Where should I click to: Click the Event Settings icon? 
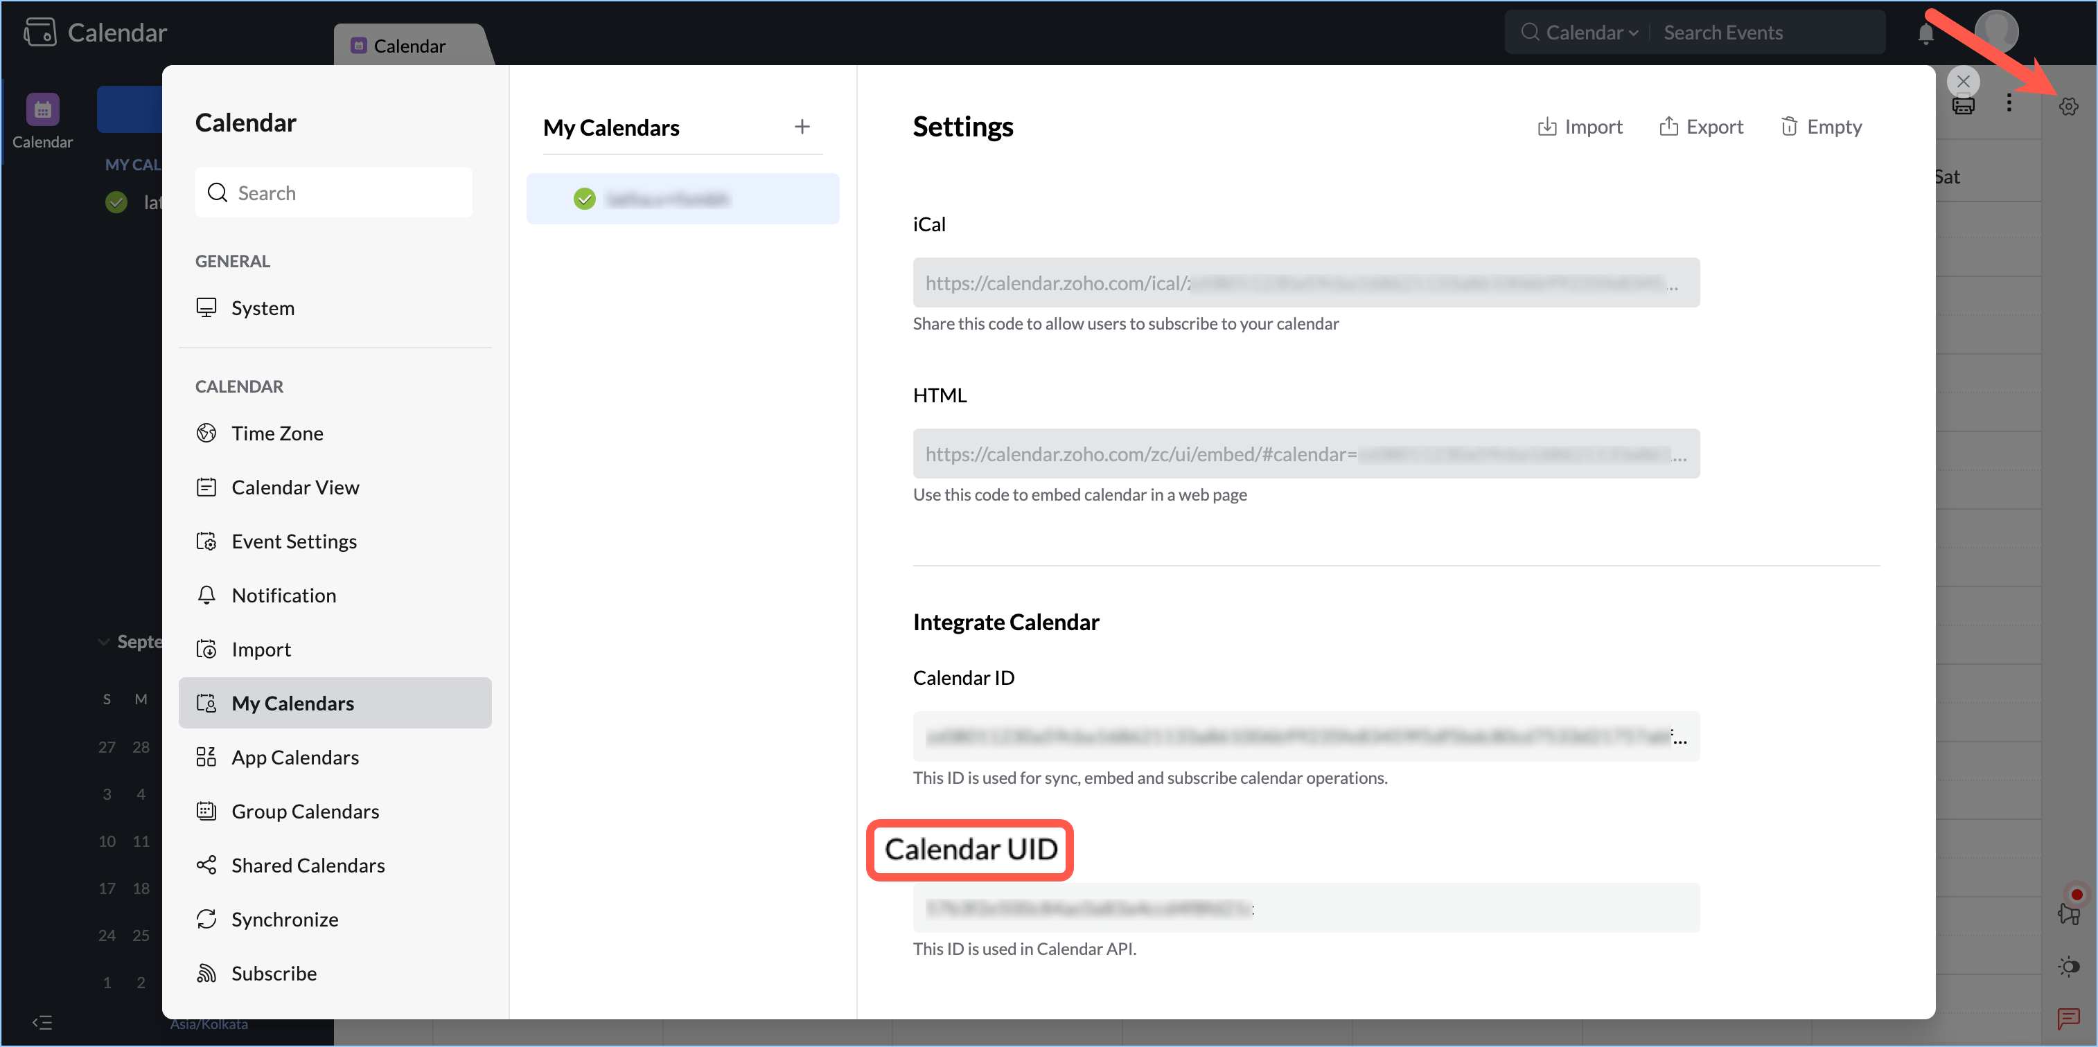[x=206, y=542]
